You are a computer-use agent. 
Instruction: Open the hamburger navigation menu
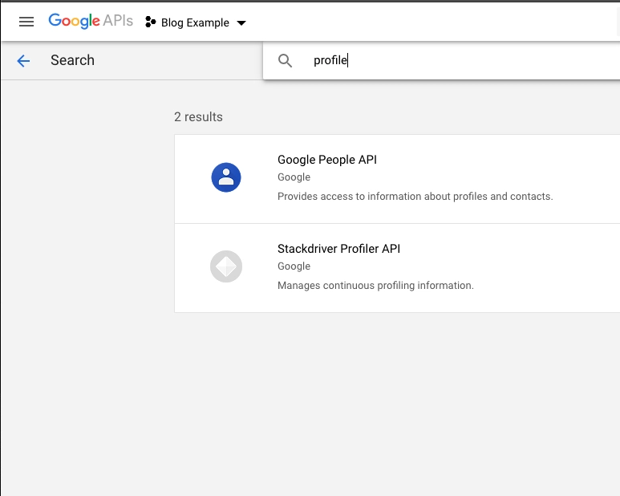click(x=26, y=22)
